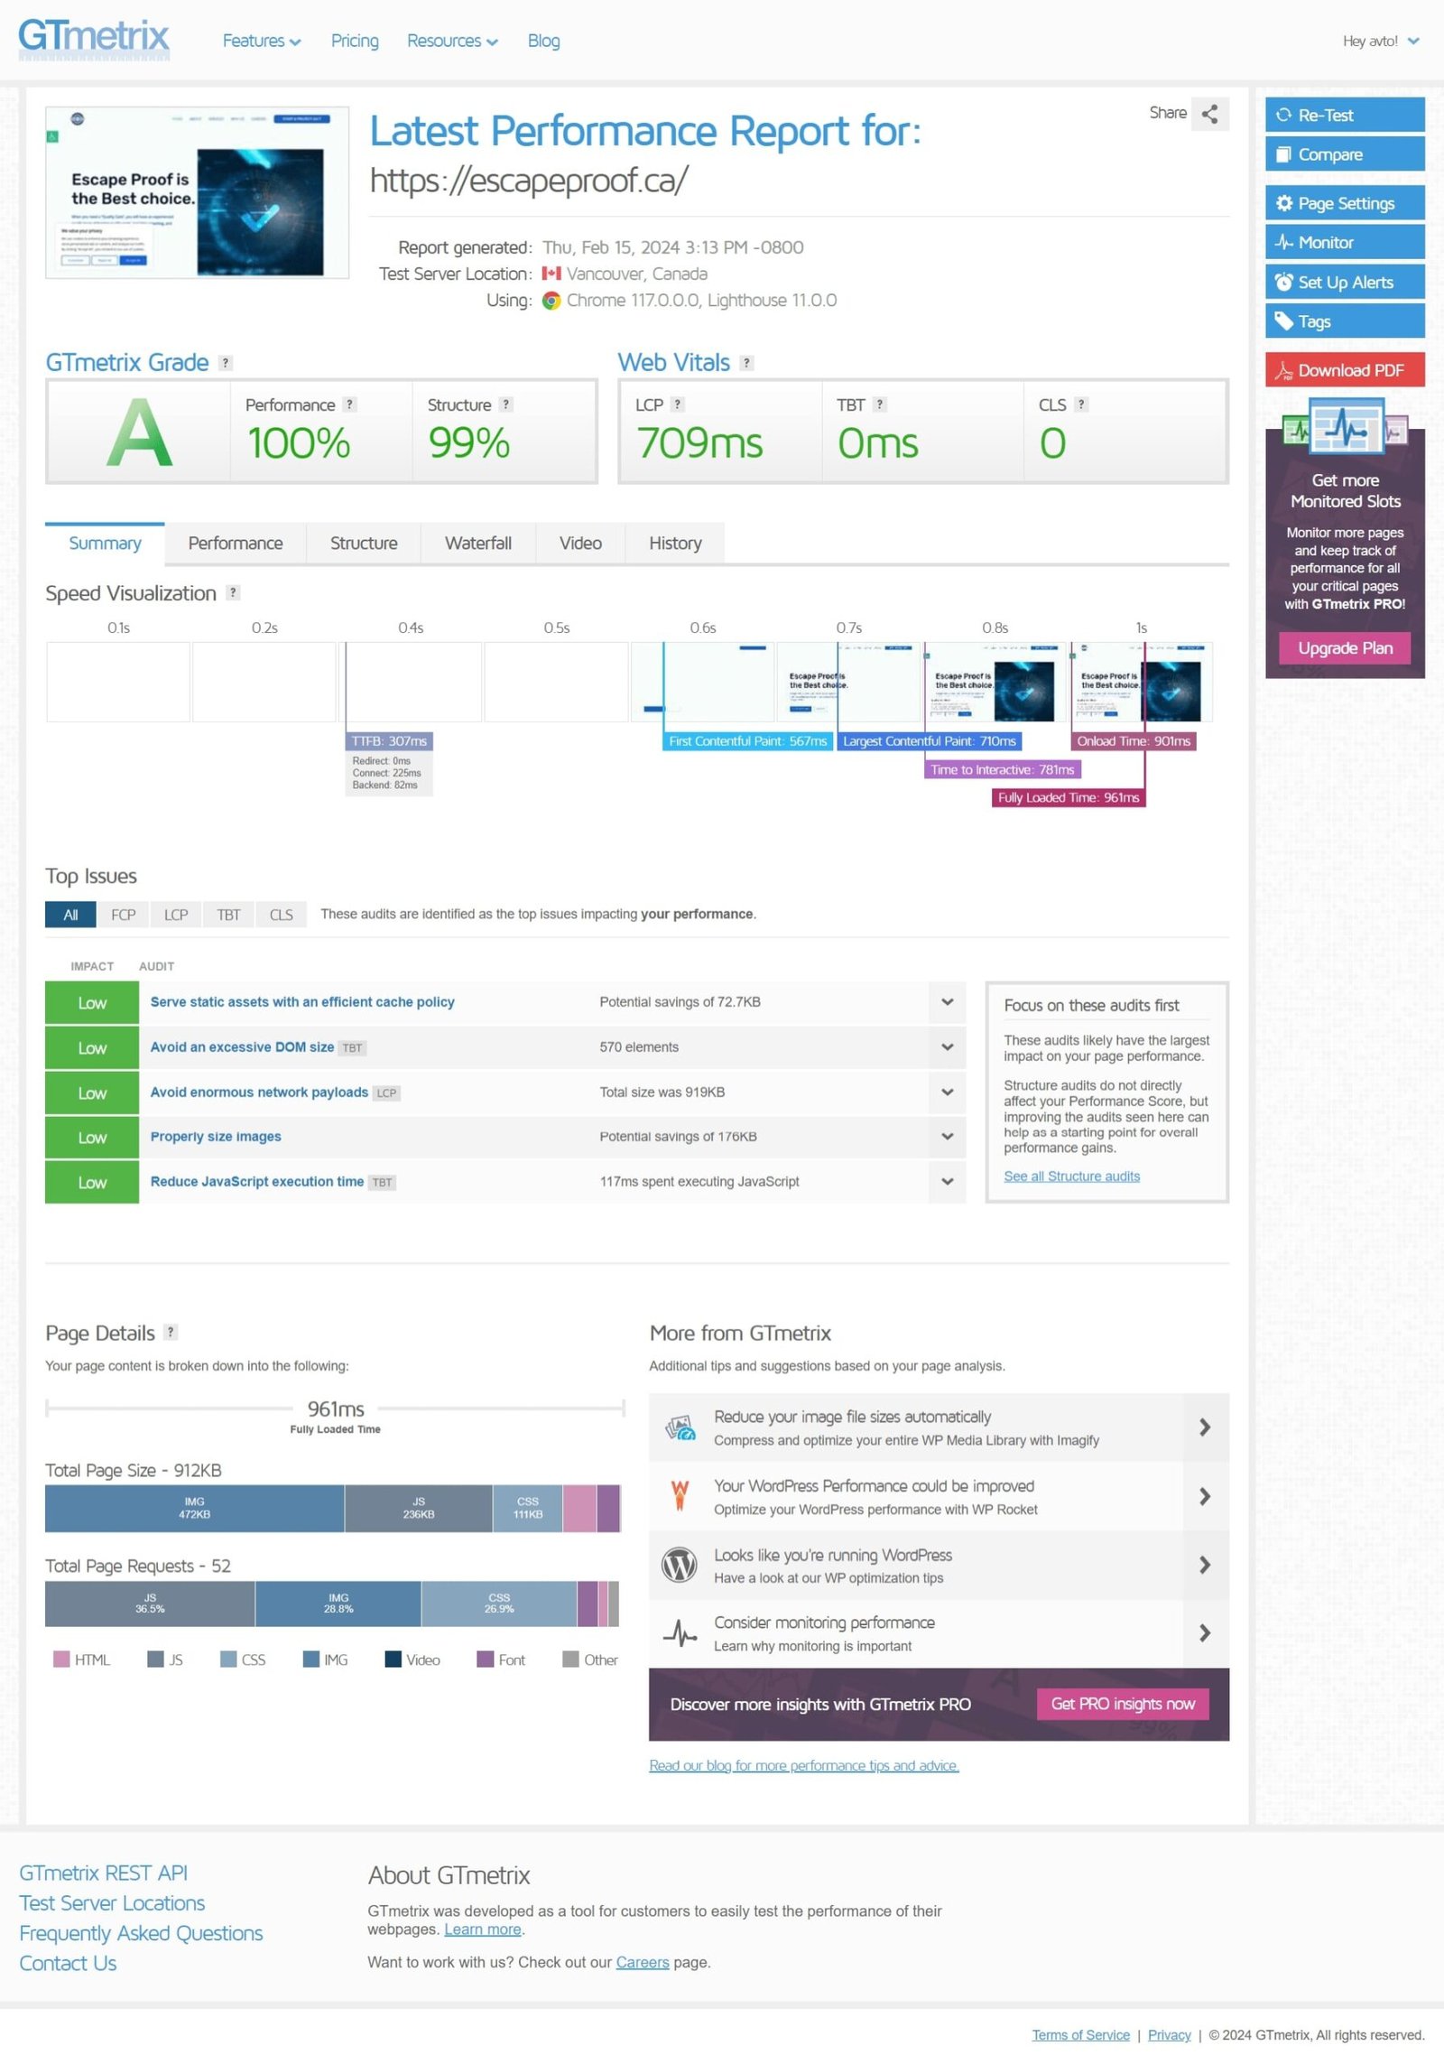Click the Page Details help icon

coord(171,1333)
